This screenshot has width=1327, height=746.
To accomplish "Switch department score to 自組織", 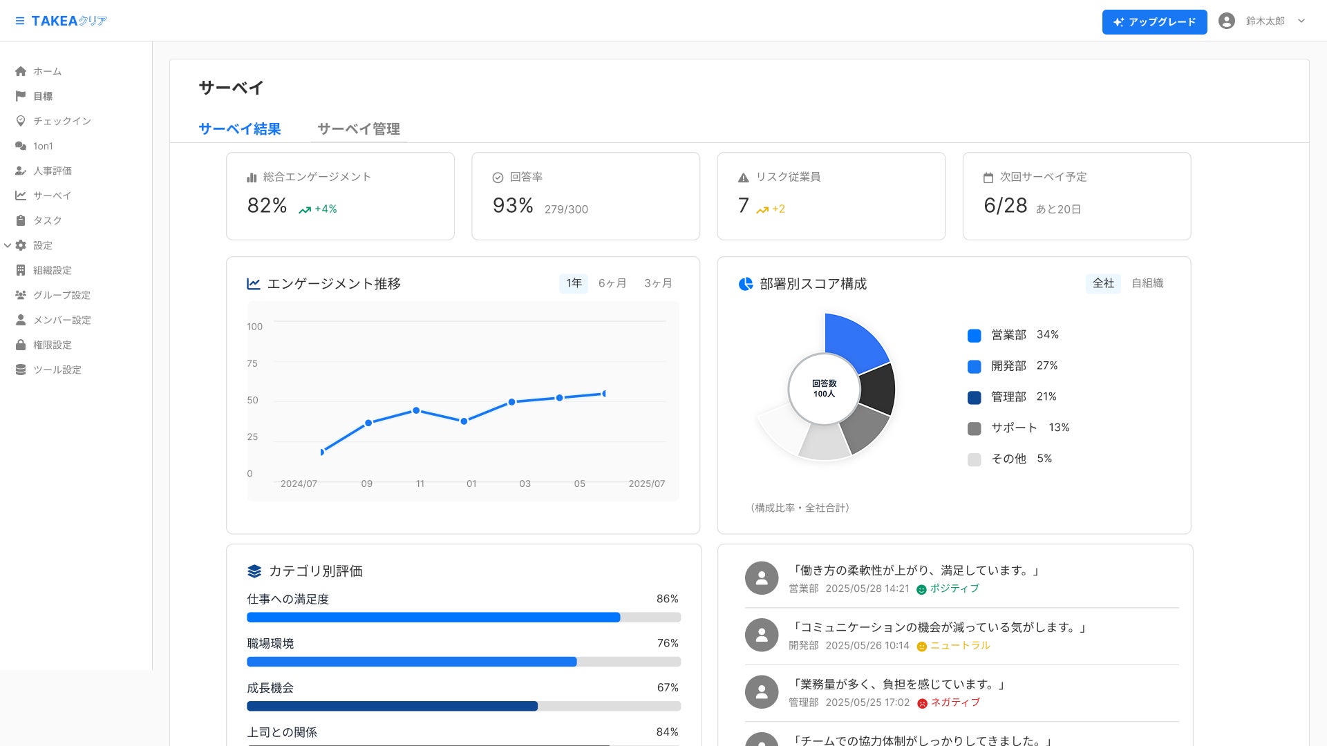I will [x=1147, y=283].
